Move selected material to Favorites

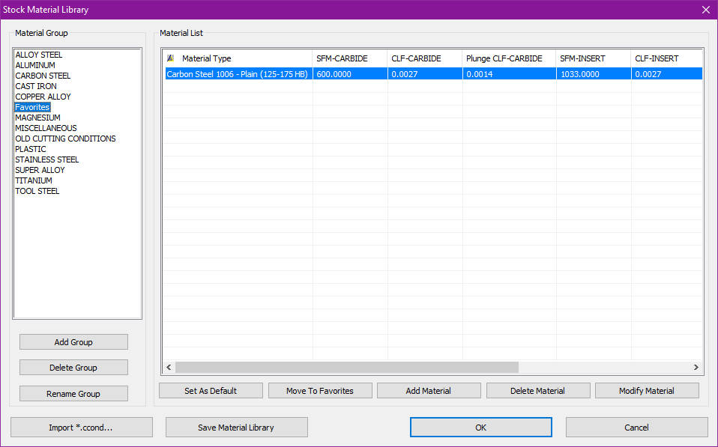(x=319, y=390)
